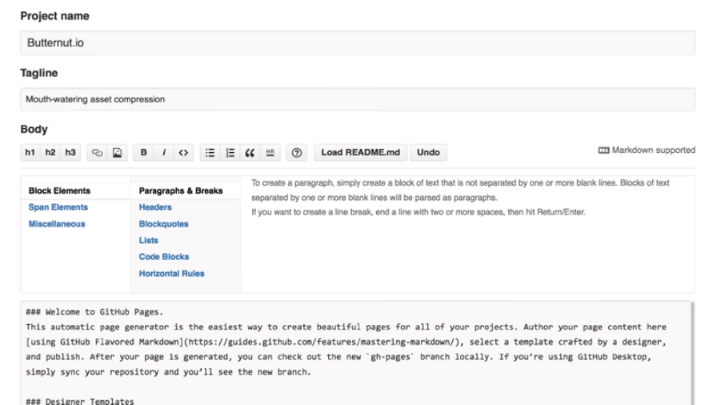The height and width of the screenshot is (405, 717).
Task: Click the Body editor vertical scrollbar
Action: pyautogui.click(x=692, y=353)
